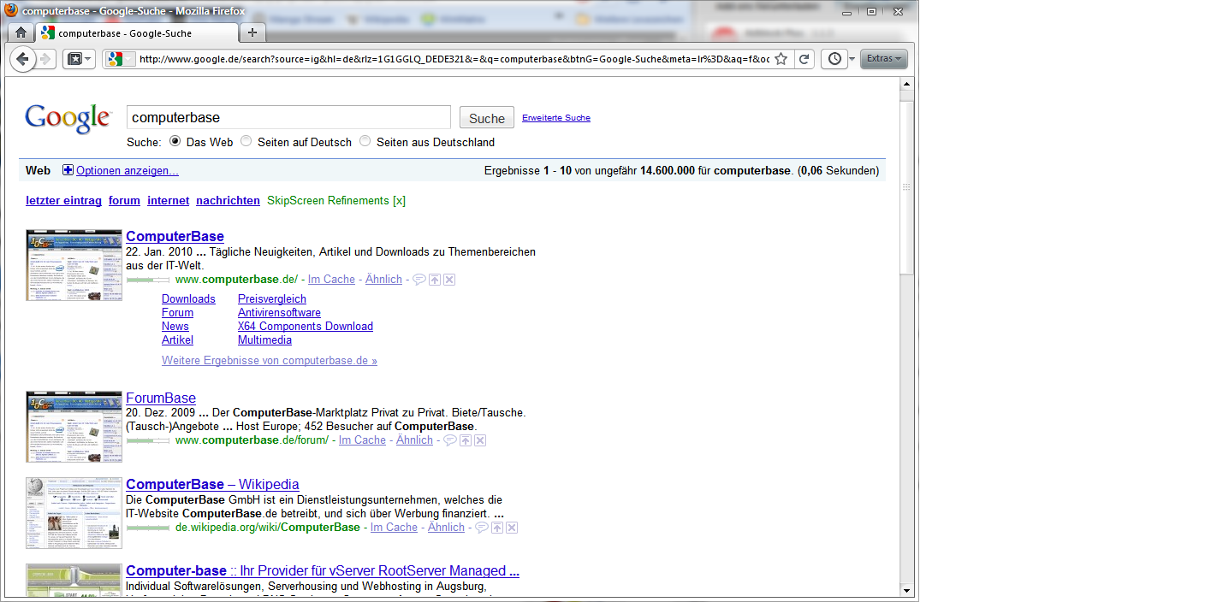This screenshot has height=602, width=1223.
Task: Refine search with forum
Action: pyautogui.click(x=124, y=200)
